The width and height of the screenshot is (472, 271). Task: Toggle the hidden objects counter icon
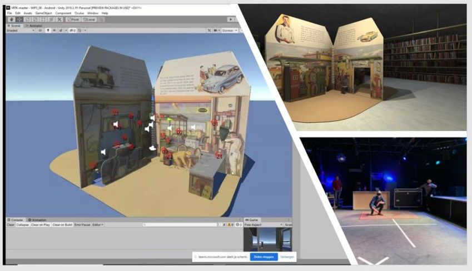(x=72, y=31)
